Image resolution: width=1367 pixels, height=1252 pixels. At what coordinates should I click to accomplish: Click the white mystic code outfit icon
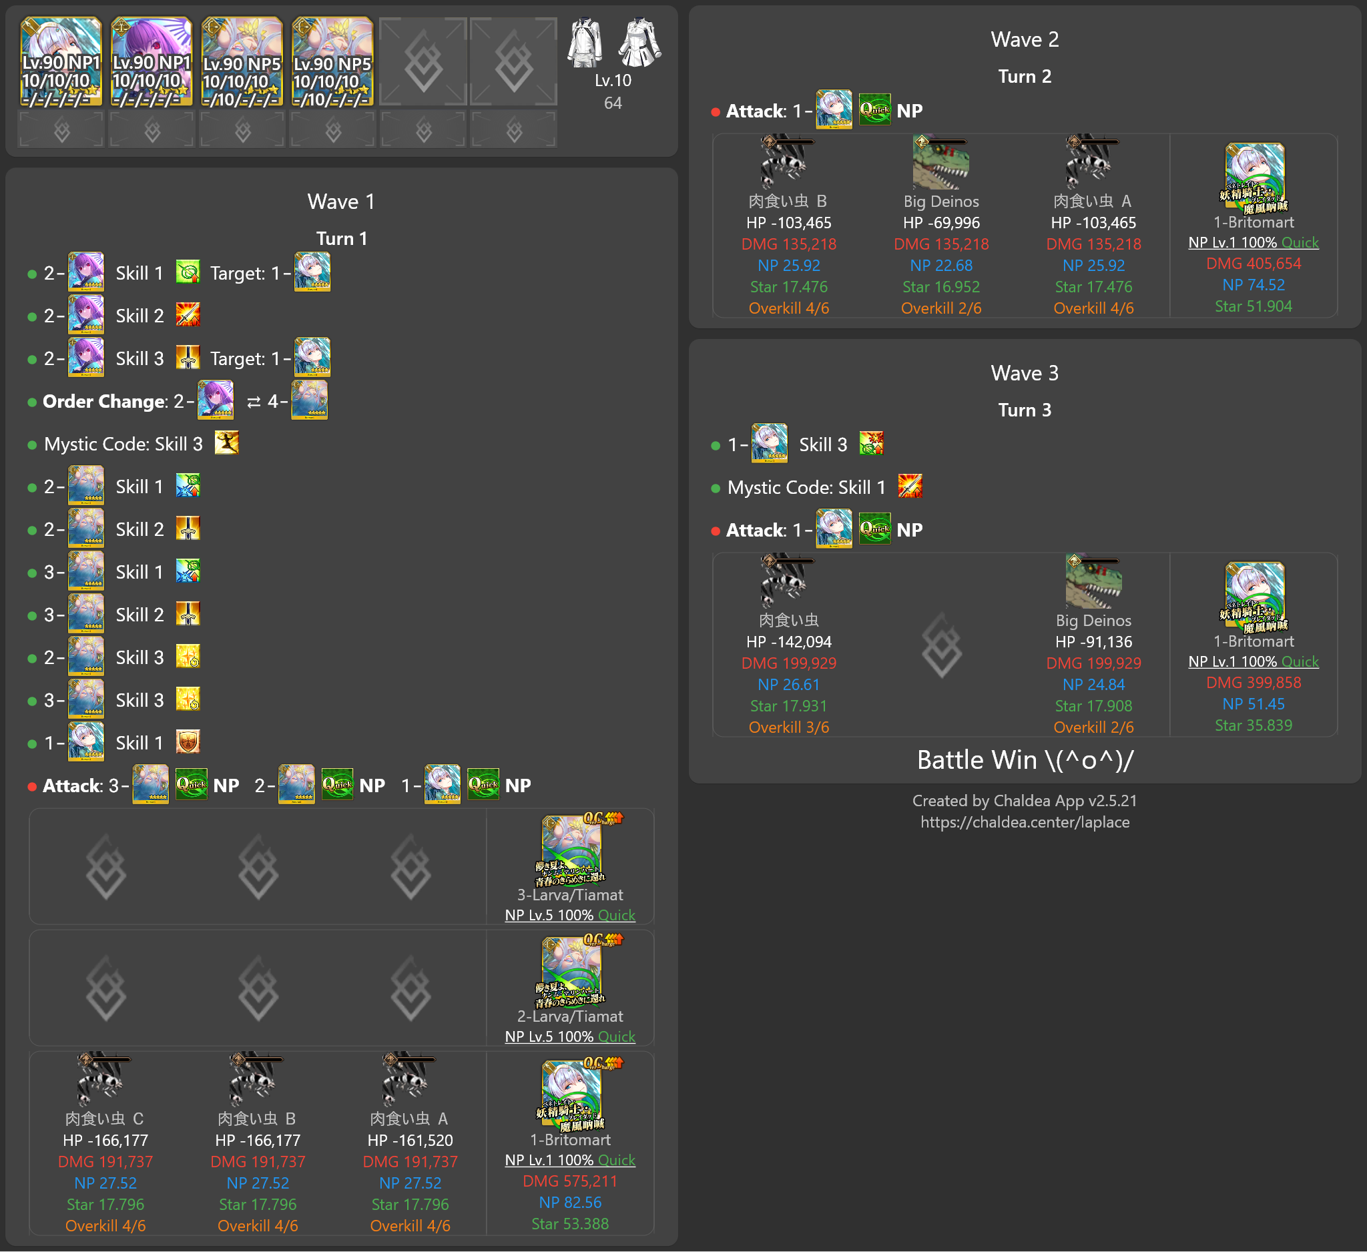(585, 43)
